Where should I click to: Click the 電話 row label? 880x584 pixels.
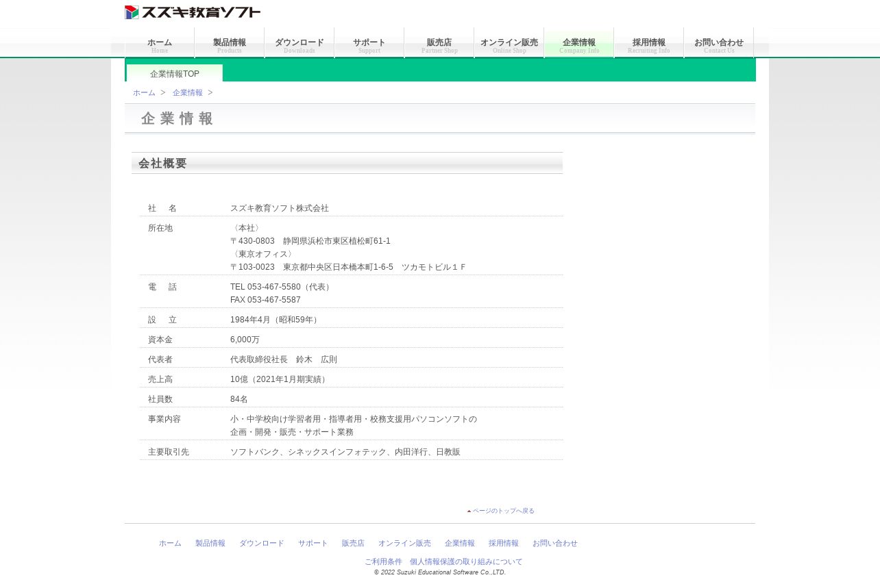tap(162, 287)
